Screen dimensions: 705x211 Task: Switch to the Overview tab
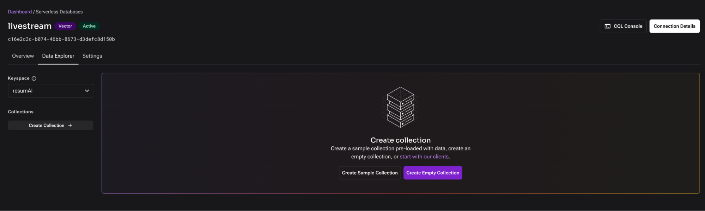(x=23, y=56)
